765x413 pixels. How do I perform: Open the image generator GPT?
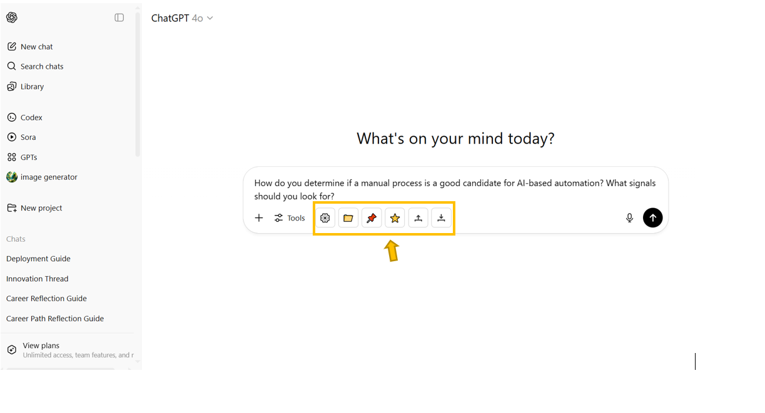pyautogui.click(x=49, y=177)
